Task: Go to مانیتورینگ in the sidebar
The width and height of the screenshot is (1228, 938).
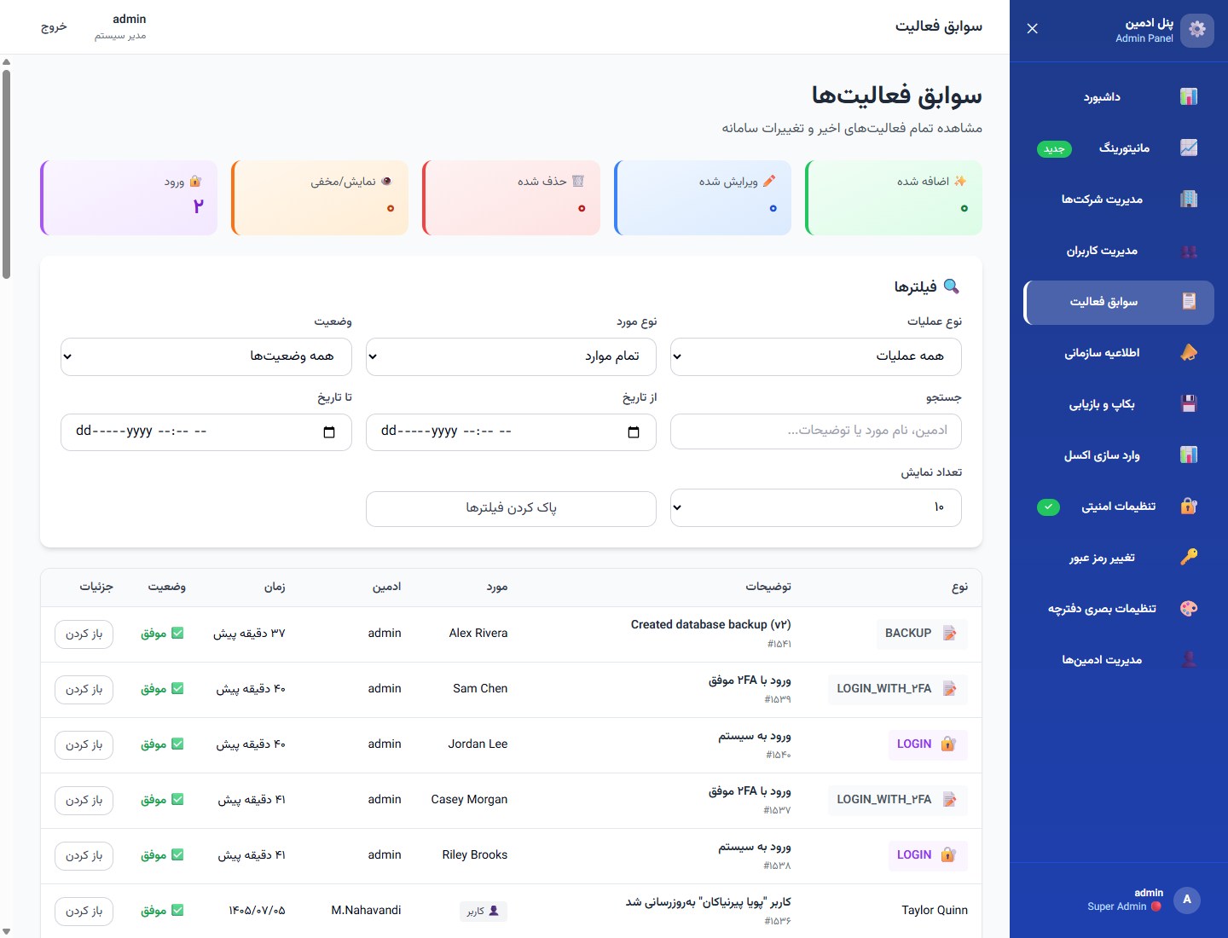Action: coord(1119,148)
